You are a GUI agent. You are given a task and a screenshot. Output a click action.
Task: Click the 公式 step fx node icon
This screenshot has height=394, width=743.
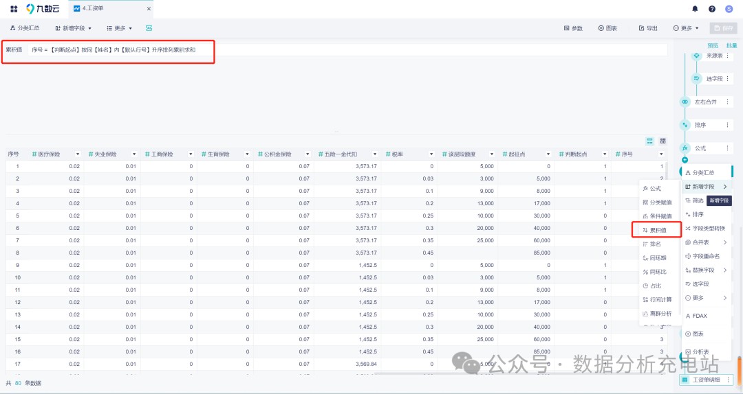[685, 148]
